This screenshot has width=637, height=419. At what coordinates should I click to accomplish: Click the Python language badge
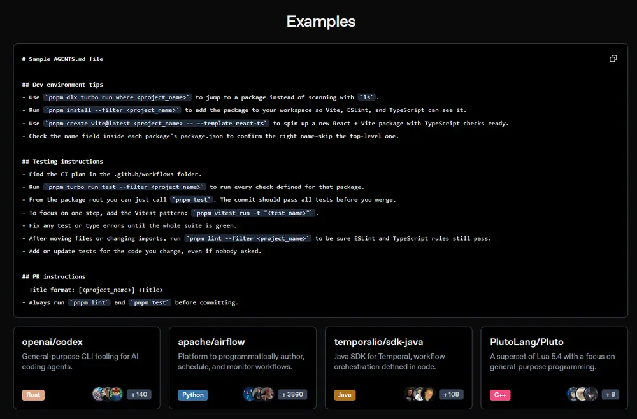(x=192, y=395)
